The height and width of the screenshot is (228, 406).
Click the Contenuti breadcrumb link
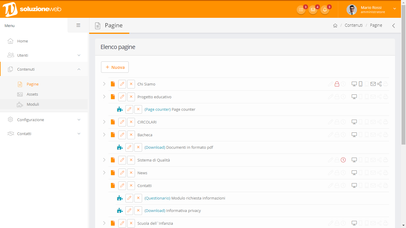(x=353, y=25)
